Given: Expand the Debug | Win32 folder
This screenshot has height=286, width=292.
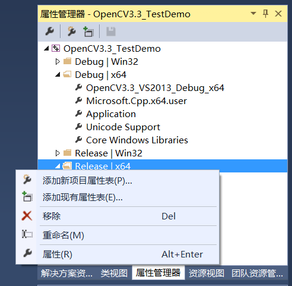Looking at the screenshot, I should click(x=58, y=62).
